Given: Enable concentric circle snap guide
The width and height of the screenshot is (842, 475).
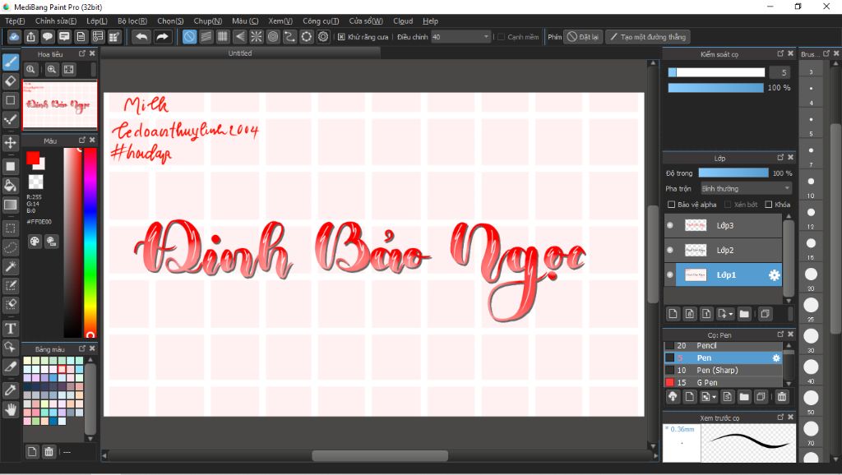Looking at the screenshot, I should 273,37.
